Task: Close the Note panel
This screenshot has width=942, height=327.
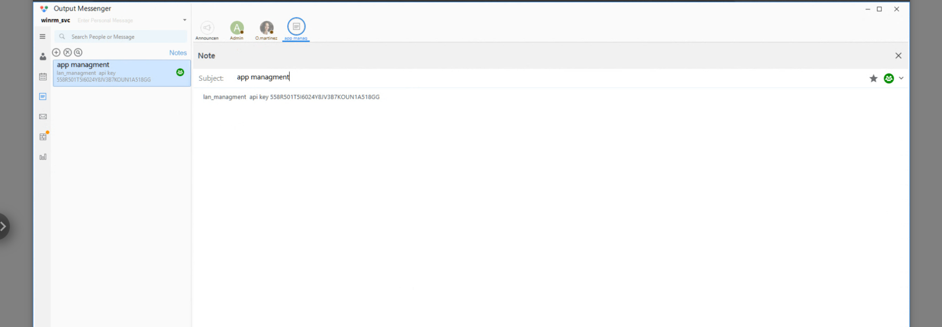Action: 898,56
